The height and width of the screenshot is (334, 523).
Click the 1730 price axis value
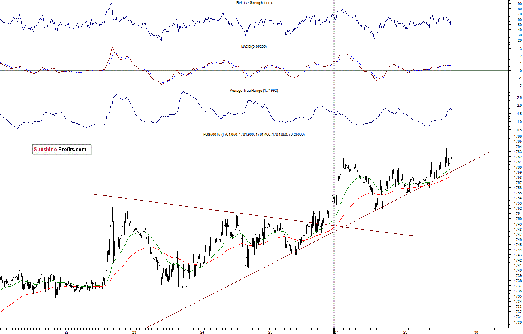(x=517, y=322)
